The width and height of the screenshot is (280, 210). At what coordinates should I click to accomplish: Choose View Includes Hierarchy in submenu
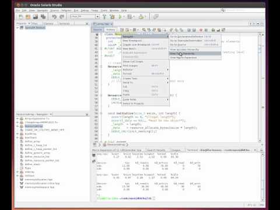pos(195,50)
